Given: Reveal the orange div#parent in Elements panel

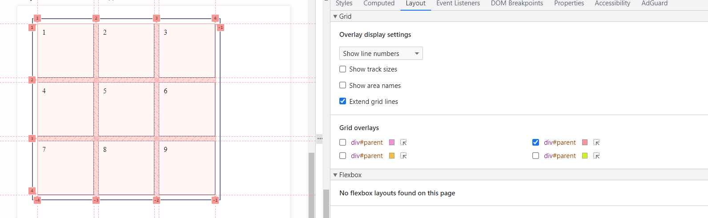Looking at the screenshot, I should (x=403, y=156).
